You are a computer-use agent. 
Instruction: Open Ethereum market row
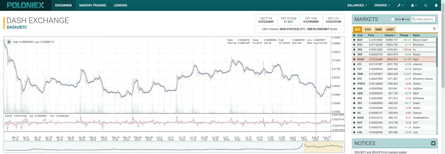point(395,45)
